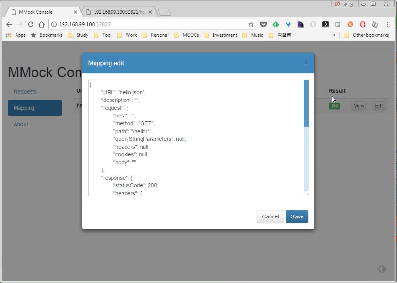Screen dimensions: 397x283
Task: Click the mapping JSON scrollbar thumb
Action: point(306,103)
